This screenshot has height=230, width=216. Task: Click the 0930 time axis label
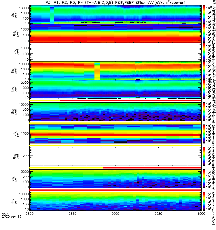click(x=158, y=214)
